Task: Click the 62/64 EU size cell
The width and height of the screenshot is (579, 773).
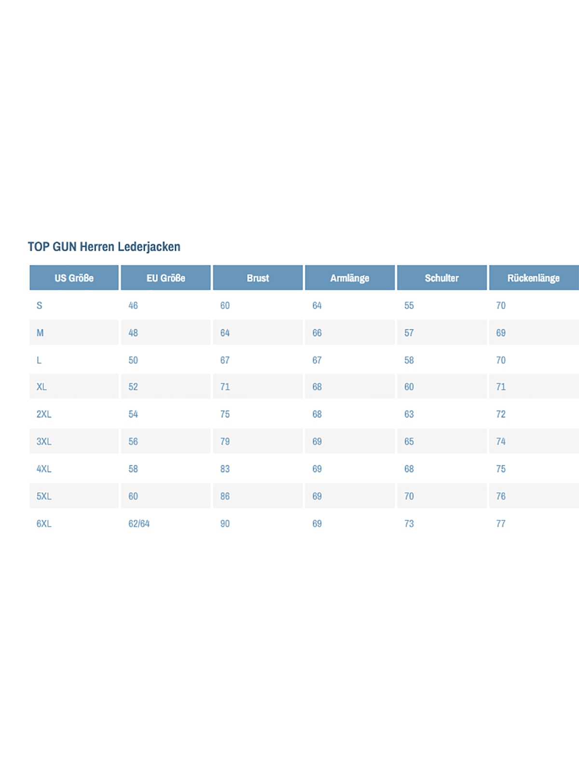Action: coord(139,524)
